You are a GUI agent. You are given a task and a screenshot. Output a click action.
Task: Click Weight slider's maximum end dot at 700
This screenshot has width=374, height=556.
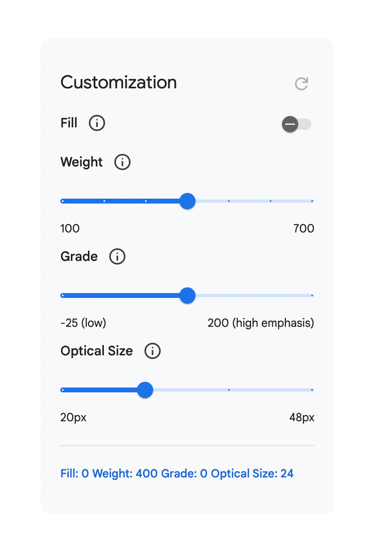(312, 201)
